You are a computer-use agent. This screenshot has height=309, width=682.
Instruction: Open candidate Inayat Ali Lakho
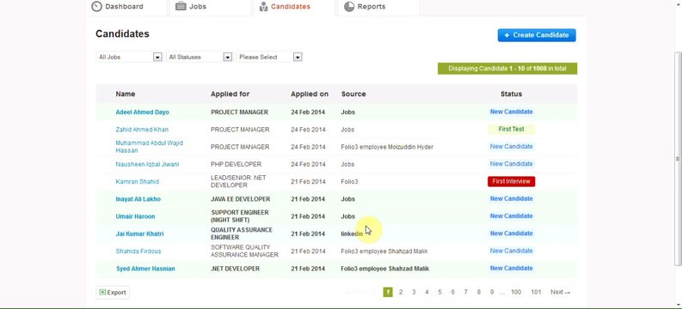click(x=138, y=199)
